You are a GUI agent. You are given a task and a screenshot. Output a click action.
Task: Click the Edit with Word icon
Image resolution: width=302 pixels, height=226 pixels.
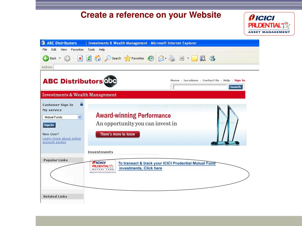click(x=182, y=58)
